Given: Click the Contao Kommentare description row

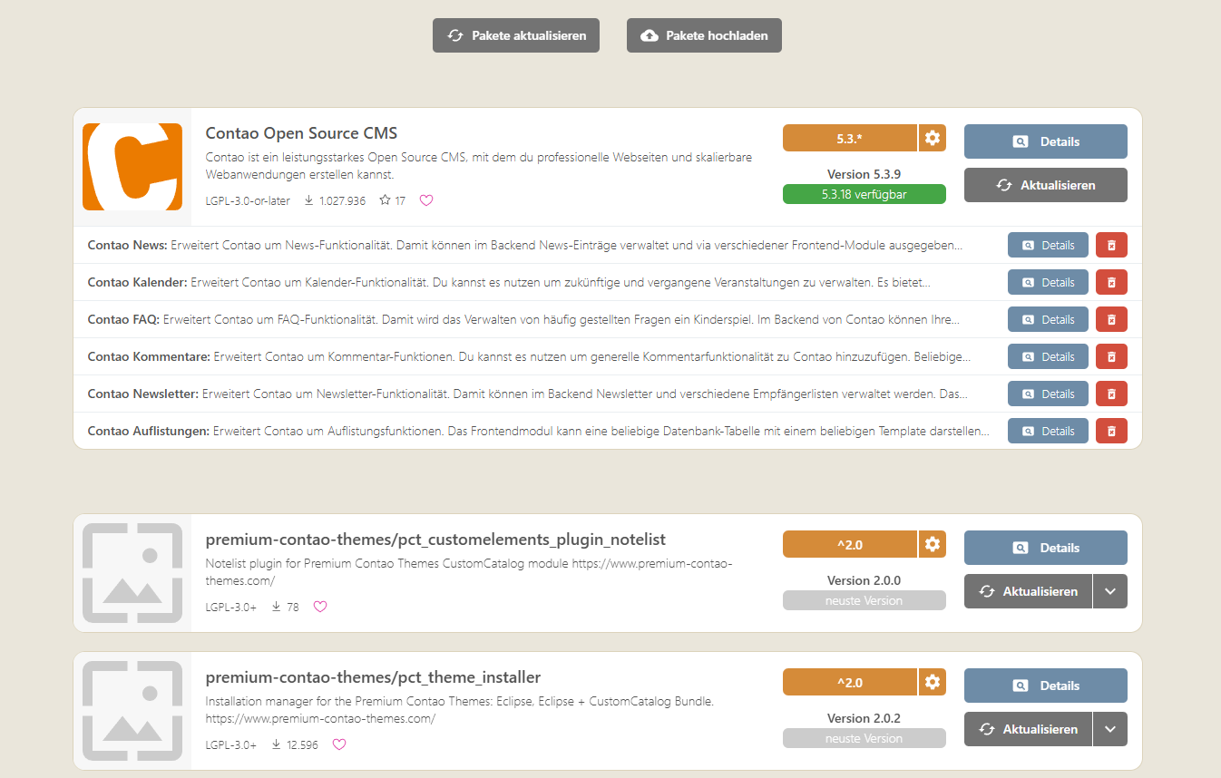Looking at the screenshot, I should pos(530,356).
